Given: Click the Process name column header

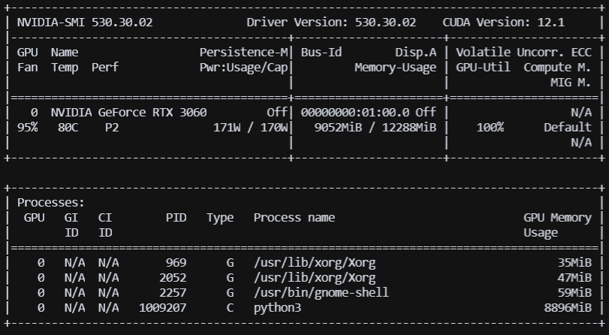Looking at the screenshot, I should (294, 218).
